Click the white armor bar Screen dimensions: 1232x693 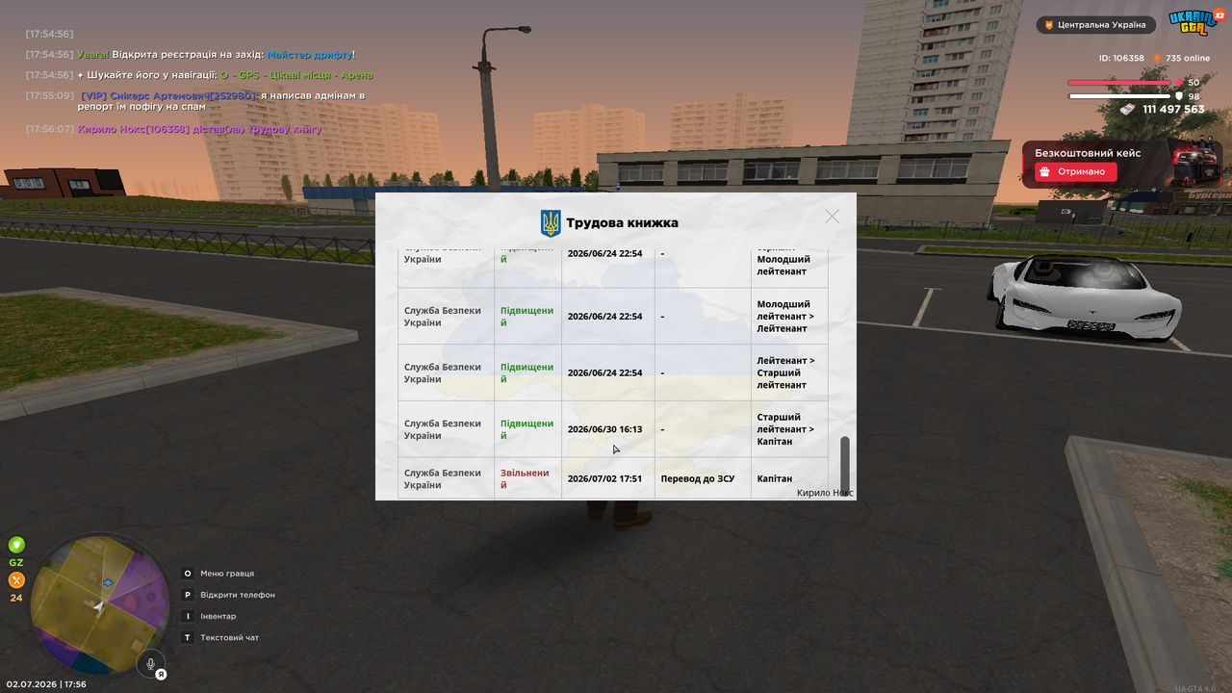coord(1120,96)
